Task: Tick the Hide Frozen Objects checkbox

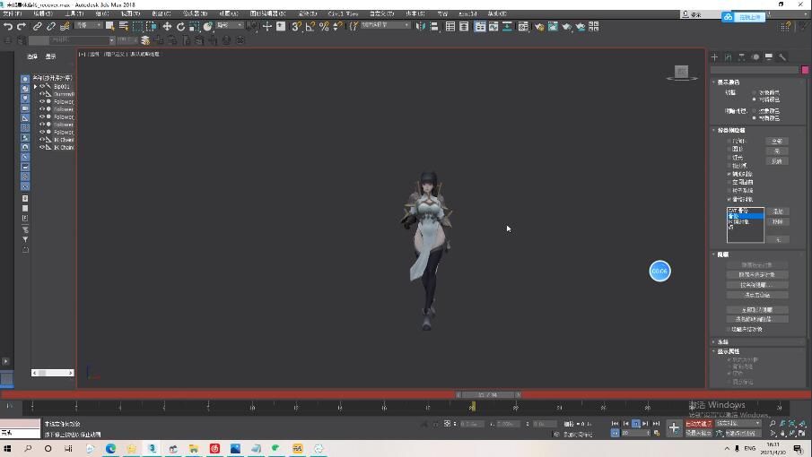Action: 729,330
